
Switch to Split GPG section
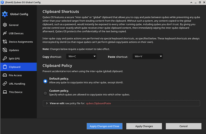click(x=19, y=59)
